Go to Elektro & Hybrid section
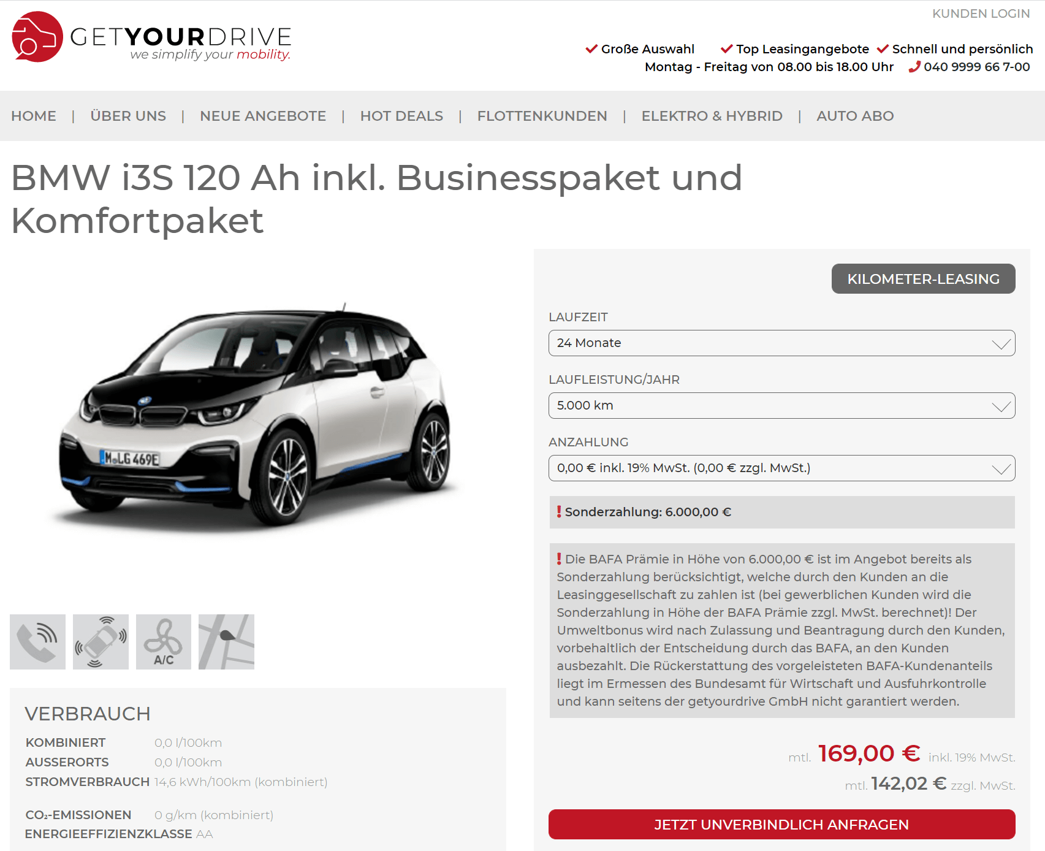1045x851 pixels. (712, 116)
